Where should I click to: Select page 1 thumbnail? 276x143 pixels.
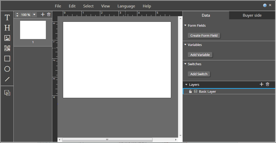33,30
